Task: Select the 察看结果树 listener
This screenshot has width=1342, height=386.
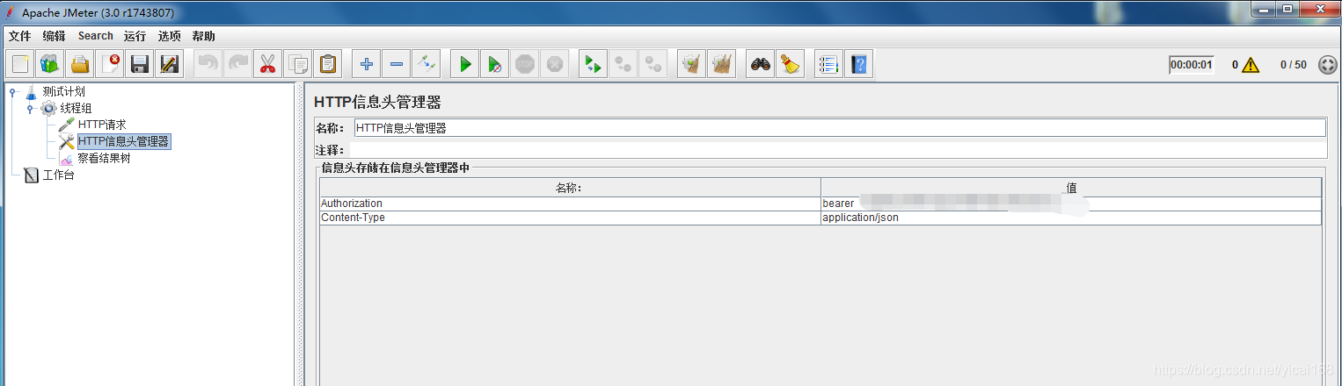Action: point(104,159)
